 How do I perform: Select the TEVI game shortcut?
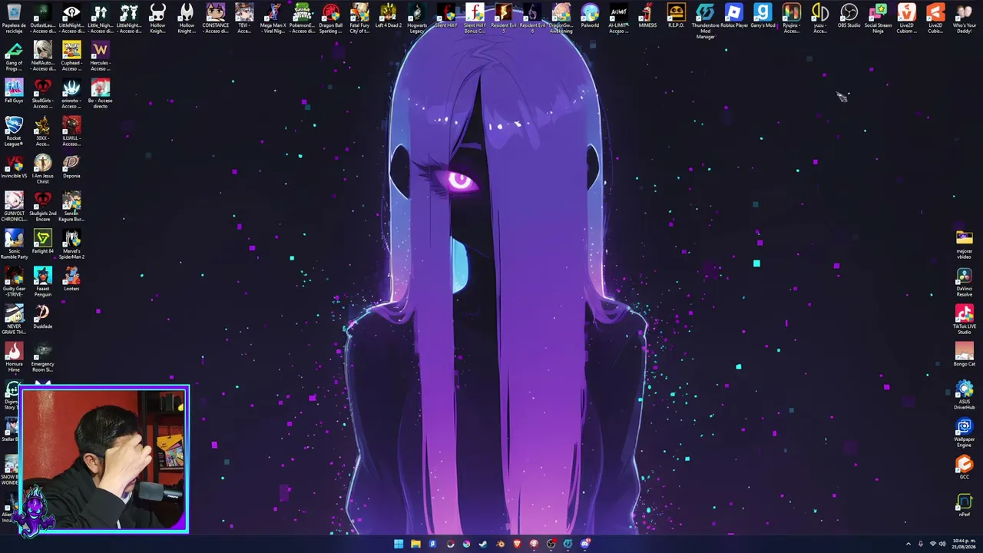(x=244, y=18)
